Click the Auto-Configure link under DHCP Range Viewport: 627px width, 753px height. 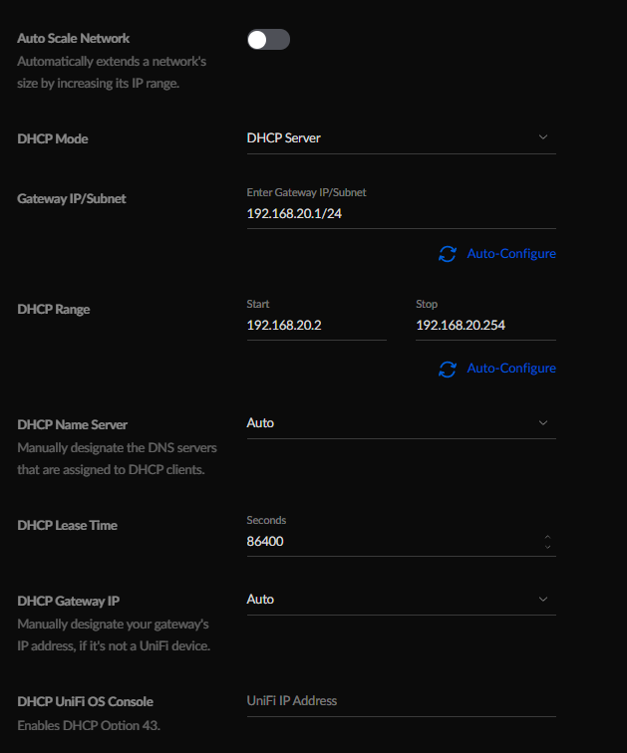click(x=511, y=369)
